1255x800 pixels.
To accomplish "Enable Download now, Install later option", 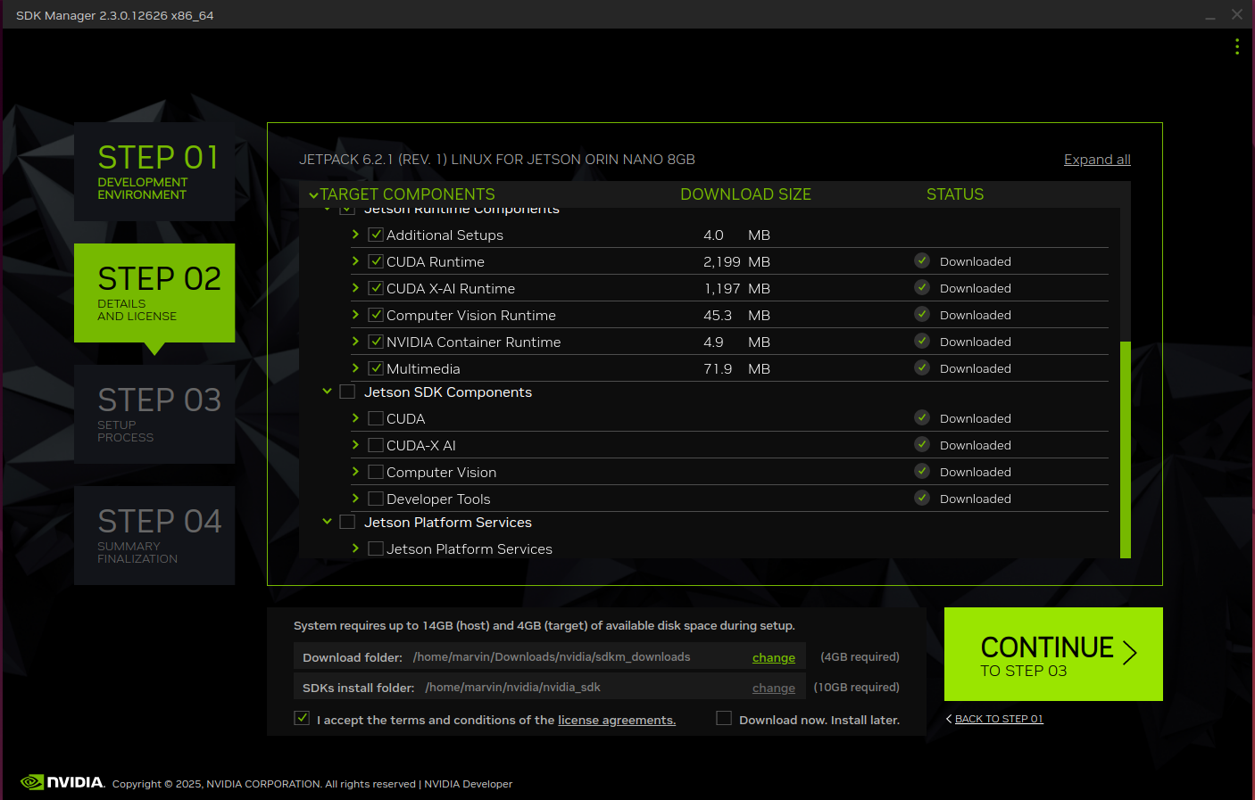I will (724, 718).
